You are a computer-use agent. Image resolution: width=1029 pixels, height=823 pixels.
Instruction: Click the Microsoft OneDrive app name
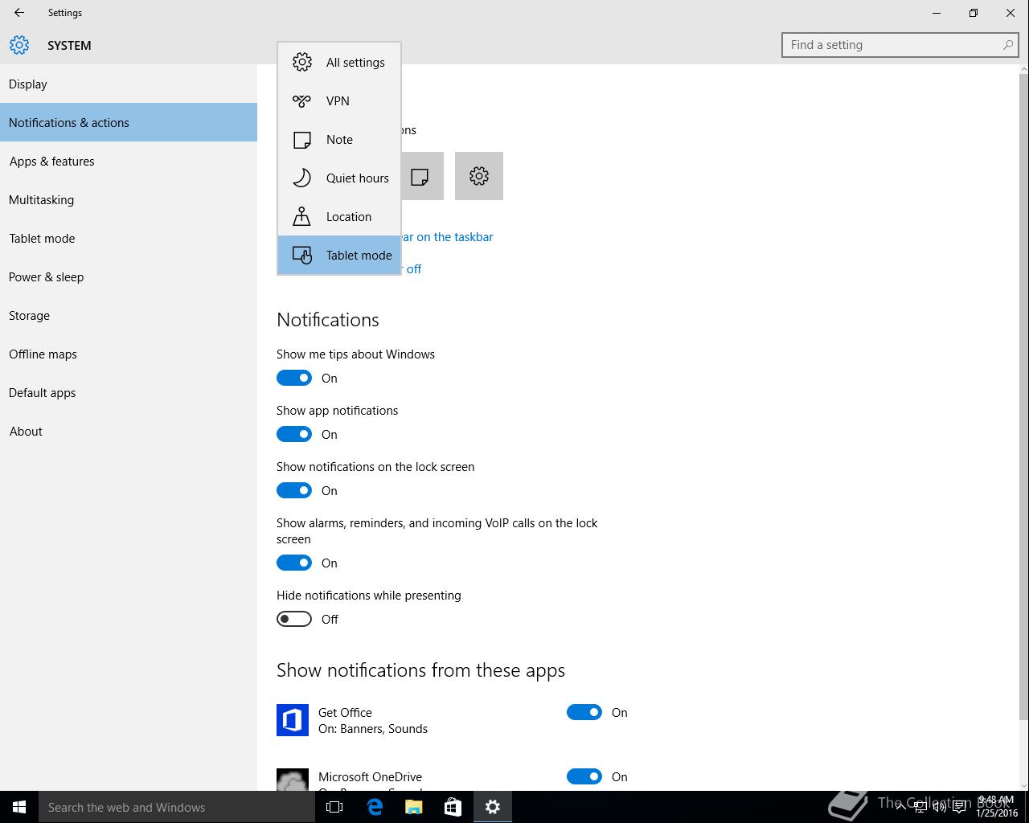pyautogui.click(x=370, y=776)
